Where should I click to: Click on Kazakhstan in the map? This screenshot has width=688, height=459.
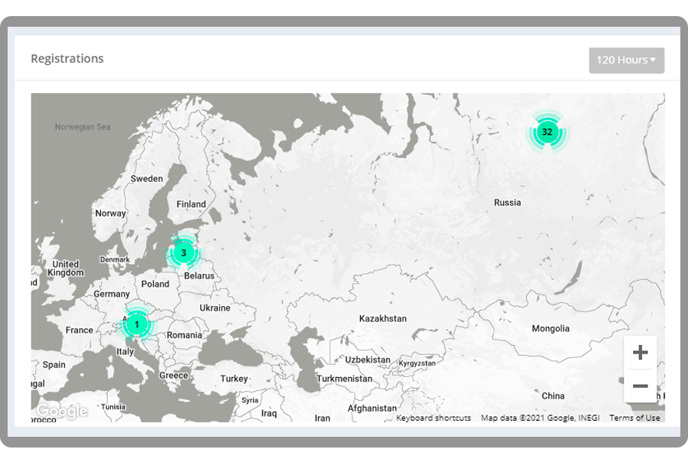point(382,319)
